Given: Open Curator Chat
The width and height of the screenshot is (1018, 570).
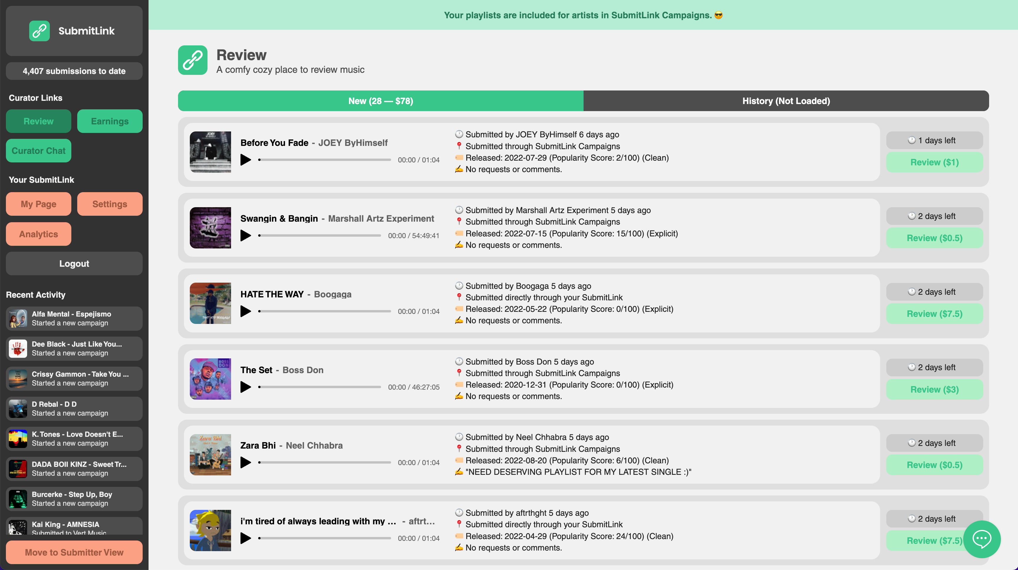Looking at the screenshot, I should click(38, 151).
